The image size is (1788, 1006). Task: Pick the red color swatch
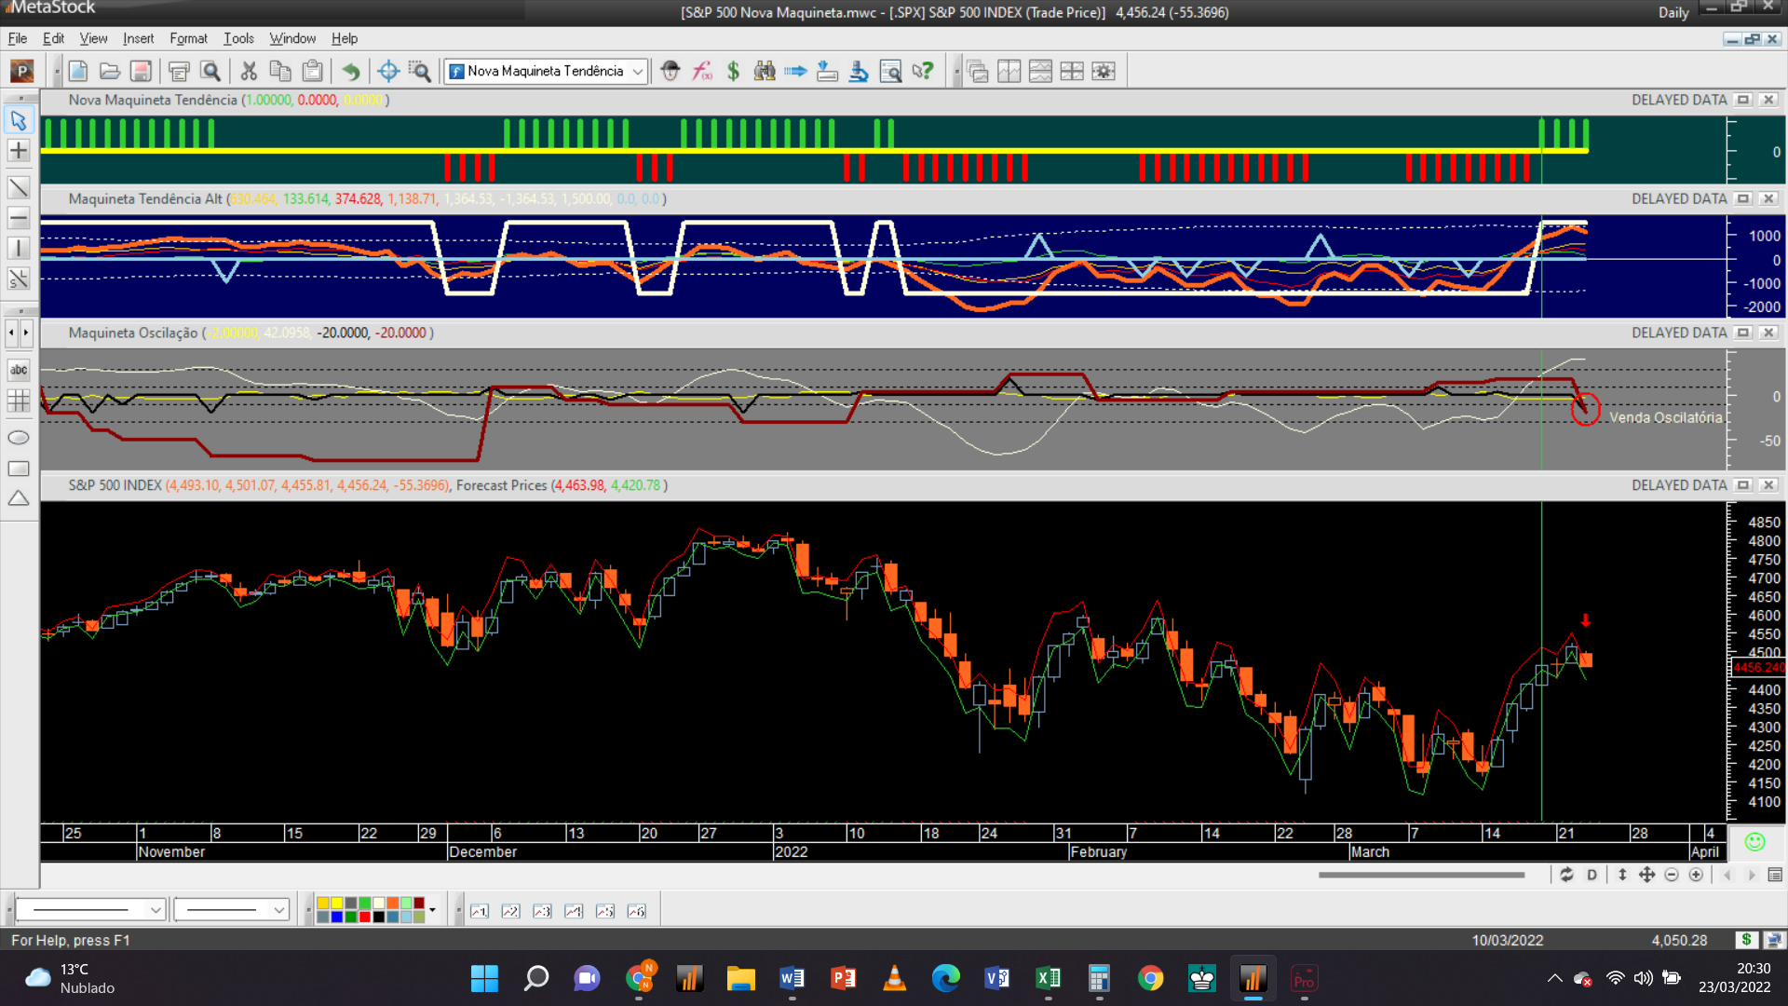coord(365,918)
